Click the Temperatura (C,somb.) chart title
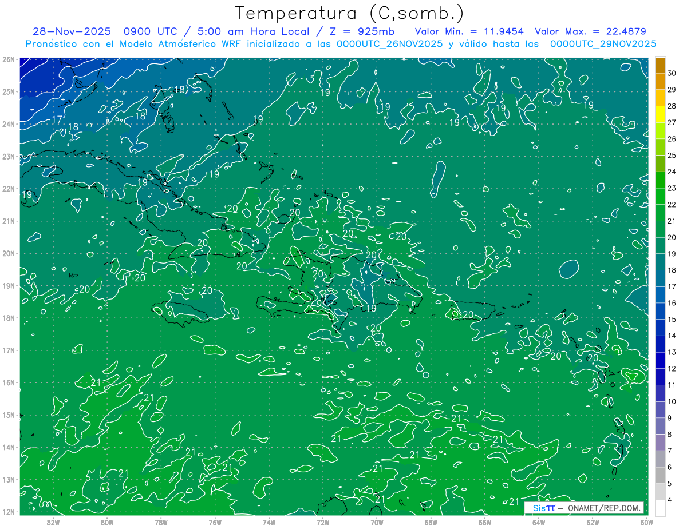Screen dimensions: 687x530 (350, 14)
